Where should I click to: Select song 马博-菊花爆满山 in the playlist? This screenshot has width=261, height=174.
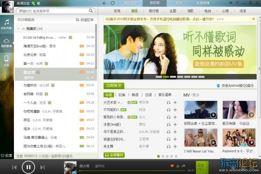[x=55, y=137]
